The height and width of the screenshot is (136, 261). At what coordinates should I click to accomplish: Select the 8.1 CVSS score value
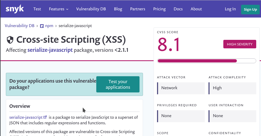click(169, 45)
